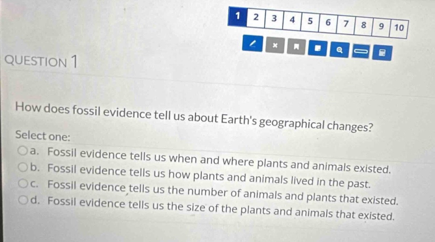Viewport: 435px width, 242px height.
Task: Navigate to question 5 in the number bar
Action: point(310,21)
